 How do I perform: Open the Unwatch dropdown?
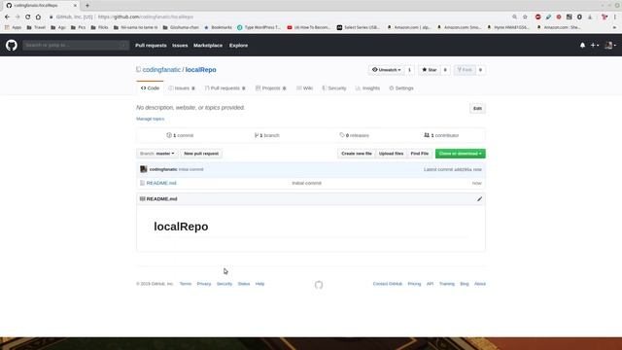(x=387, y=70)
